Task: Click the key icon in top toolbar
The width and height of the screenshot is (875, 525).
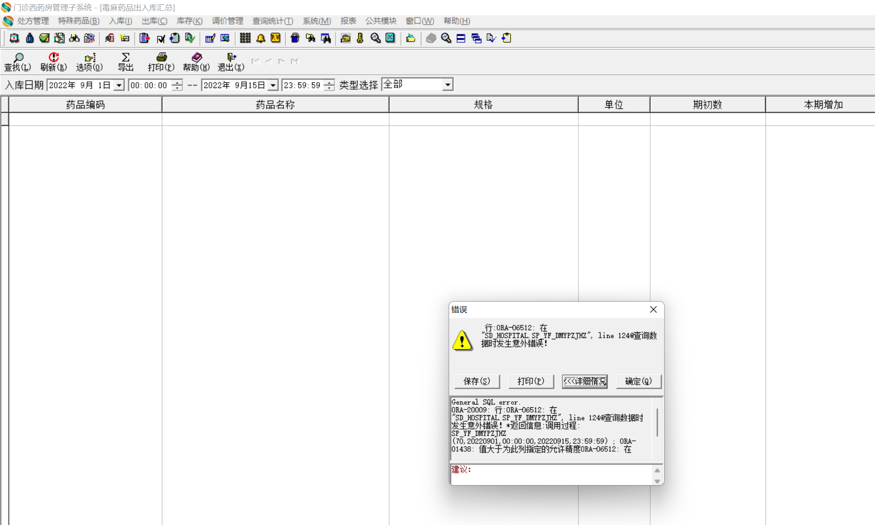Action: 360,38
